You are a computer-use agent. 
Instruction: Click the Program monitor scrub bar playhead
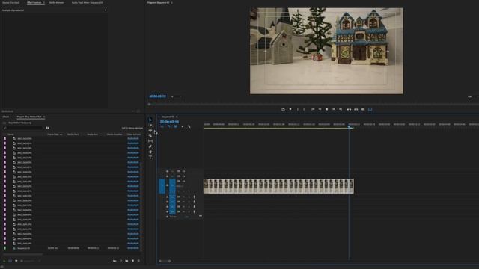click(x=149, y=105)
